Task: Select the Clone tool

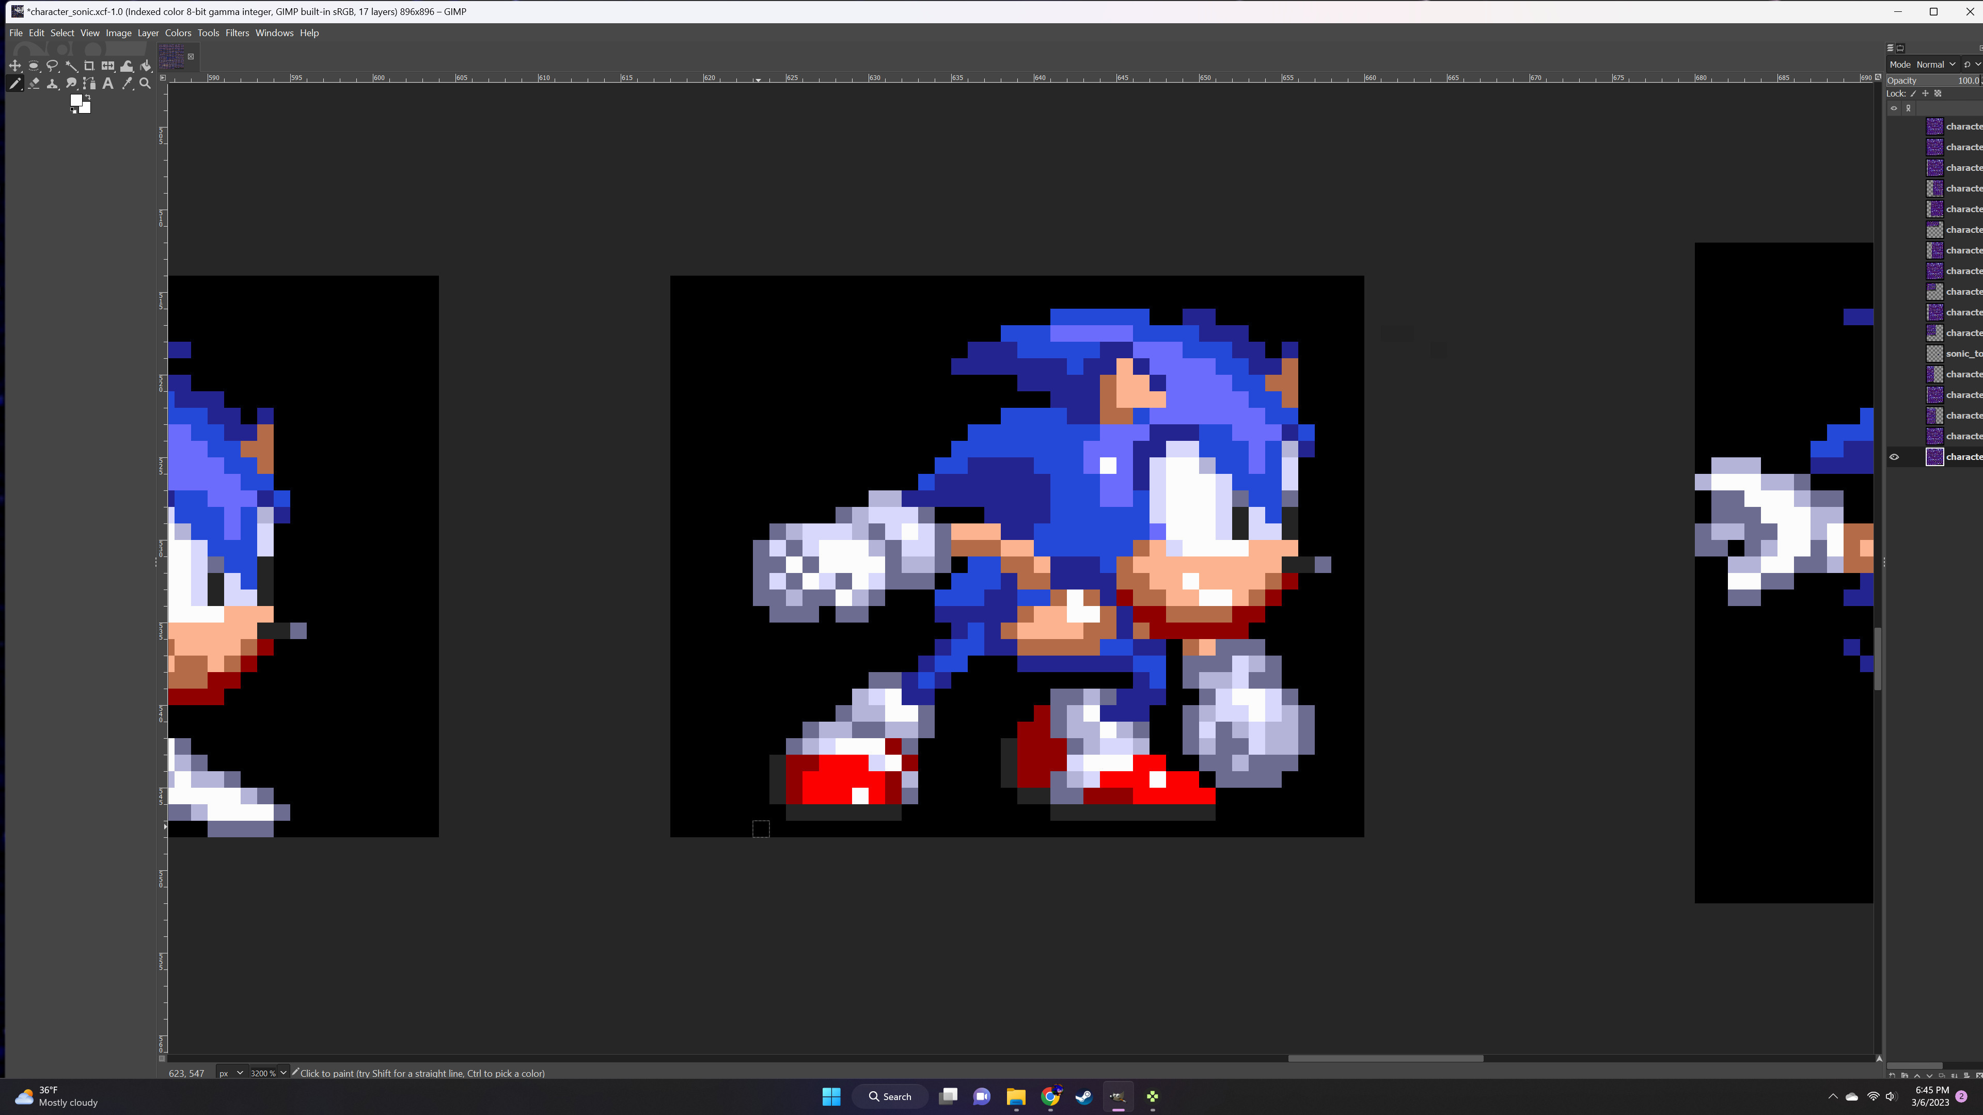Action: [x=52, y=85]
